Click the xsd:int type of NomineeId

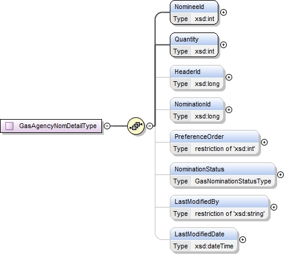(x=205, y=19)
